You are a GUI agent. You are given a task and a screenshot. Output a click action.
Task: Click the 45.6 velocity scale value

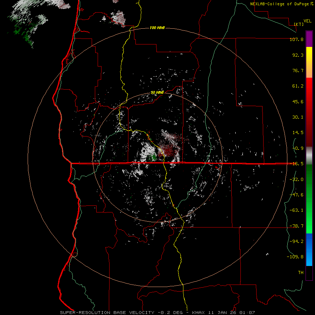click(298, 101)
